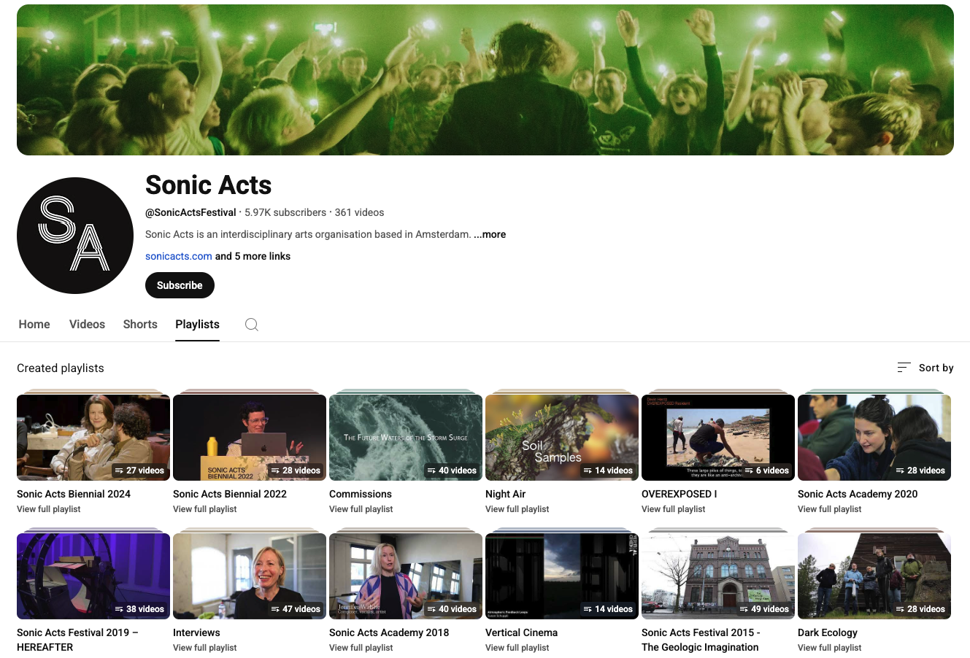Click the Sonic Acts channel avatar logo
This screenshot has width=970, height=658.
pos(75,236)
